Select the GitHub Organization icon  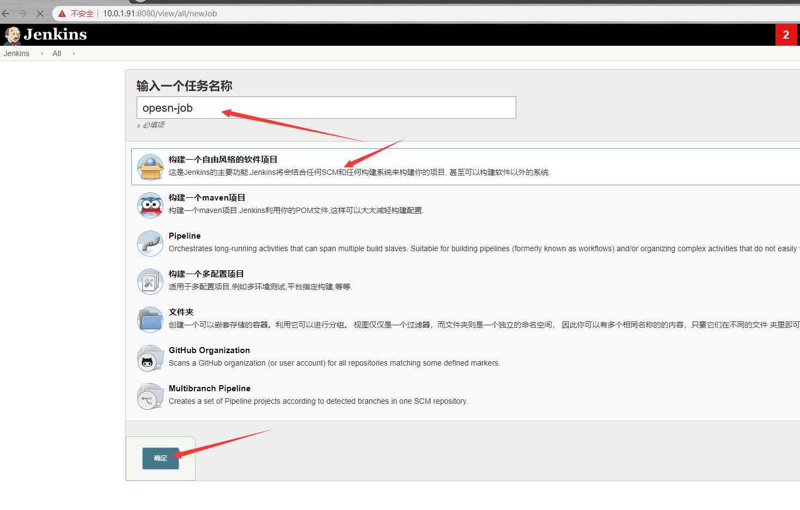[x=150, y=358]
